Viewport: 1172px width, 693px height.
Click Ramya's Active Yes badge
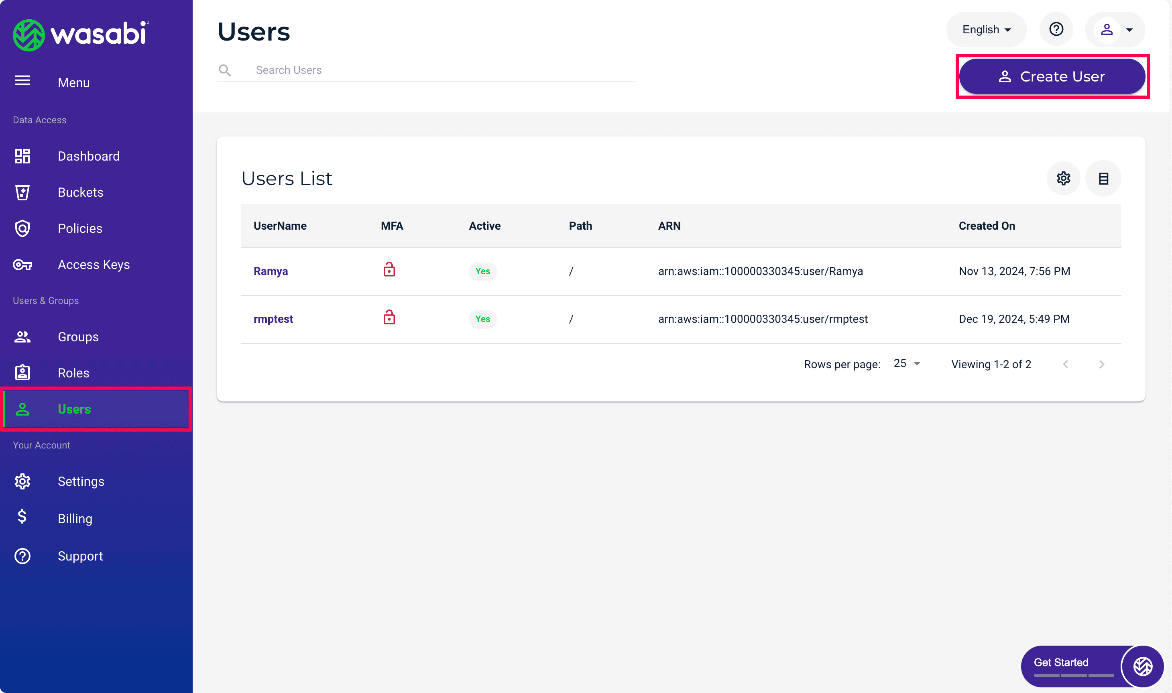tap(482, 271)
